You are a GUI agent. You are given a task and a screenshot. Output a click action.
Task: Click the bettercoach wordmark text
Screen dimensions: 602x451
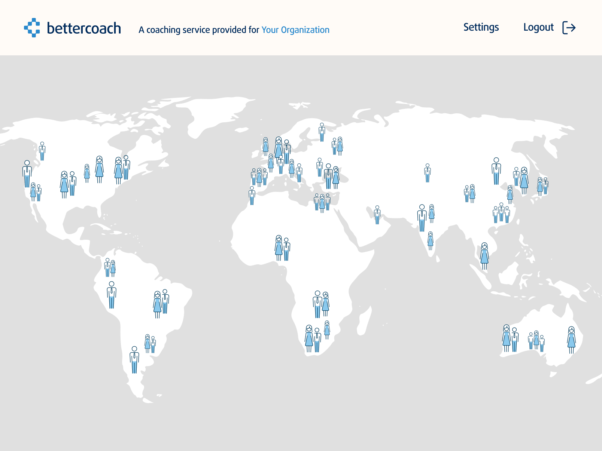pyautogui.click(x=84, y=28)
